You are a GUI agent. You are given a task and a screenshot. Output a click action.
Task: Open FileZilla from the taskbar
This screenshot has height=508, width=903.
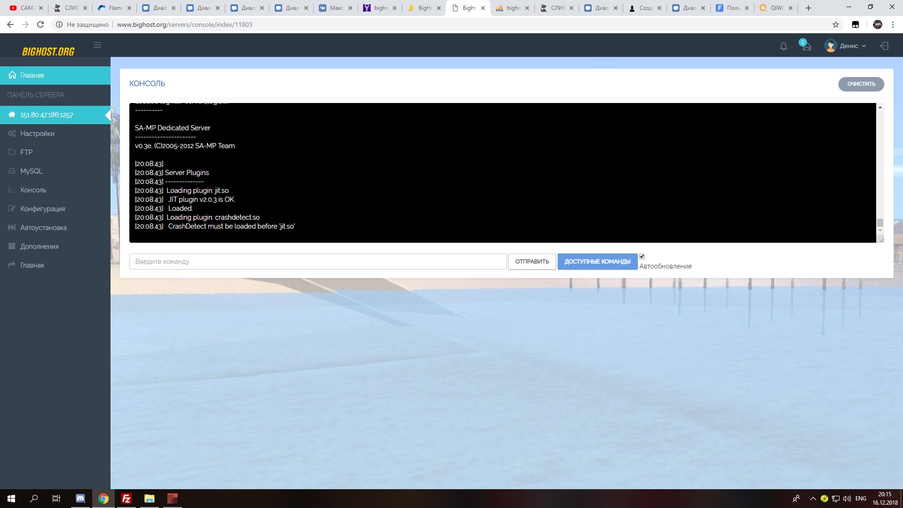coord(126,499)
